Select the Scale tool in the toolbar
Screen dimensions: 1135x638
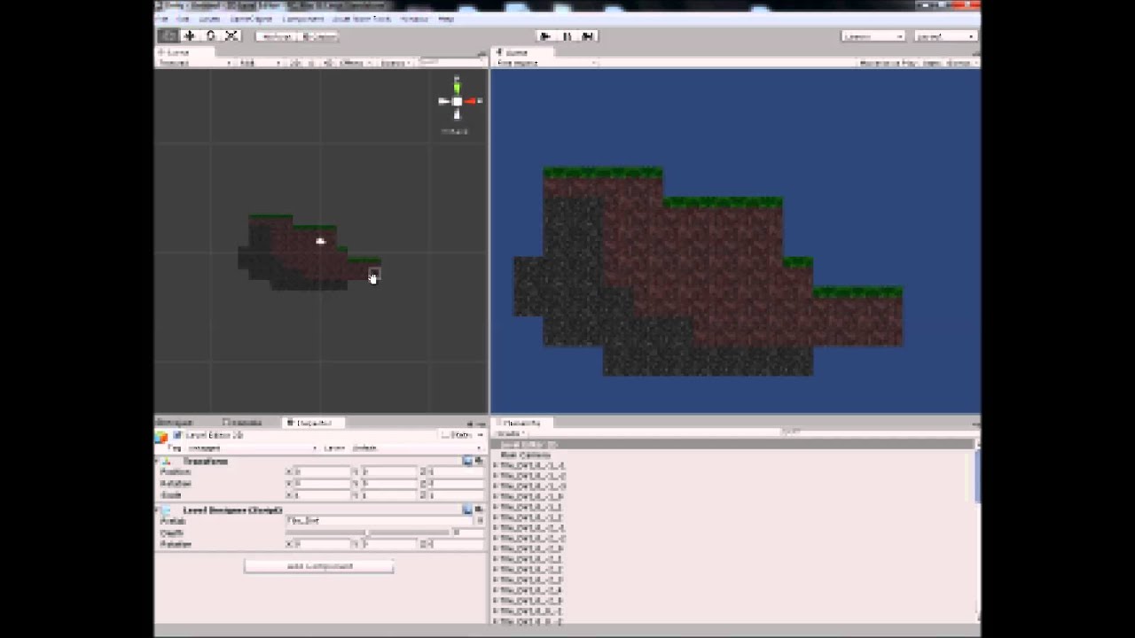[231, 36]
